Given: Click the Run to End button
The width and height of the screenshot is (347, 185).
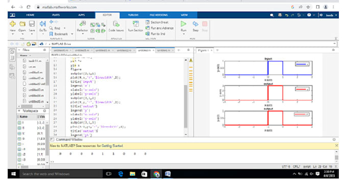Looking at the screenshot, I should coord(155,34).
